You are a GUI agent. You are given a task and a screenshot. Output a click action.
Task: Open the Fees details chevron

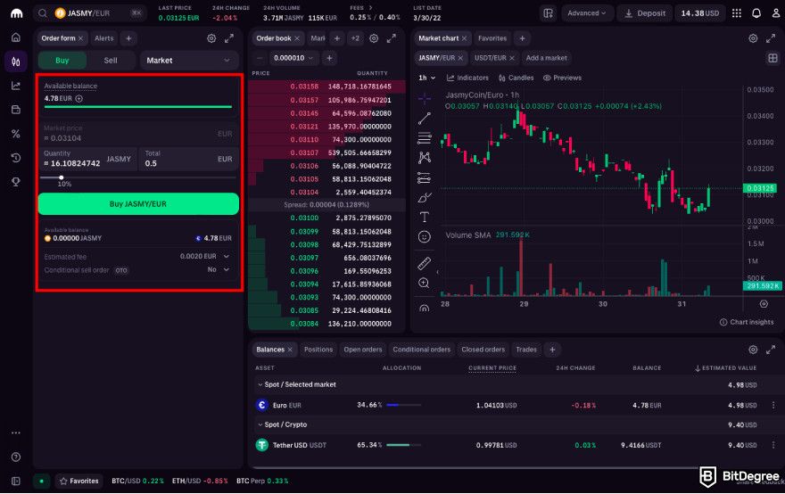[x=370, y=8]
